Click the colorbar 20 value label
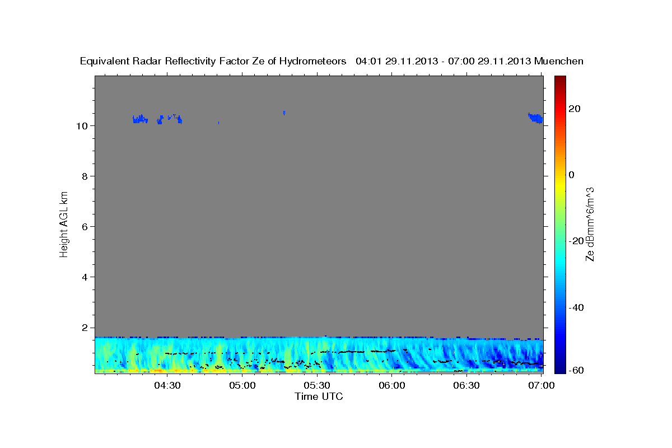This screenshot has height=448, width=672. point(574,109)
